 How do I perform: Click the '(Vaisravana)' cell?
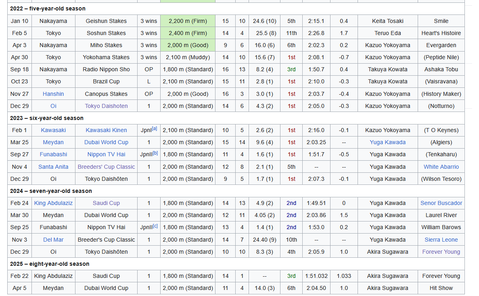(x=441, y=82)
